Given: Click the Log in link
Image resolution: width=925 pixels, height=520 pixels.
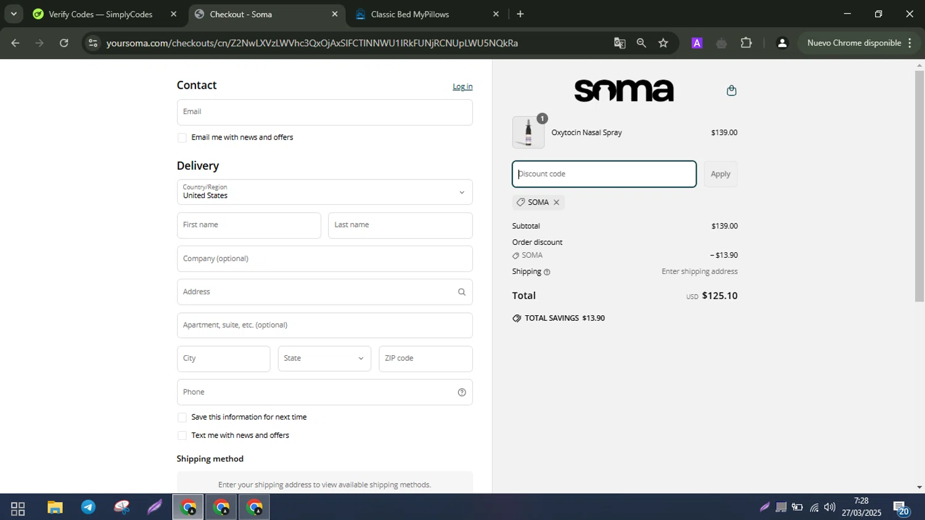Looking at the screenshot, I should tap(462, 86).
